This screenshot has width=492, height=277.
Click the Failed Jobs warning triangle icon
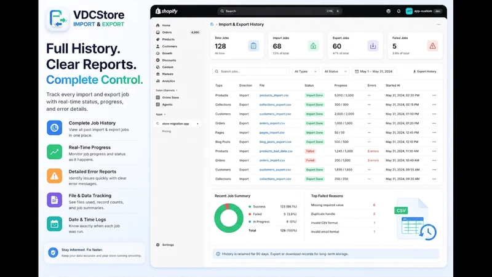point(433,46)
